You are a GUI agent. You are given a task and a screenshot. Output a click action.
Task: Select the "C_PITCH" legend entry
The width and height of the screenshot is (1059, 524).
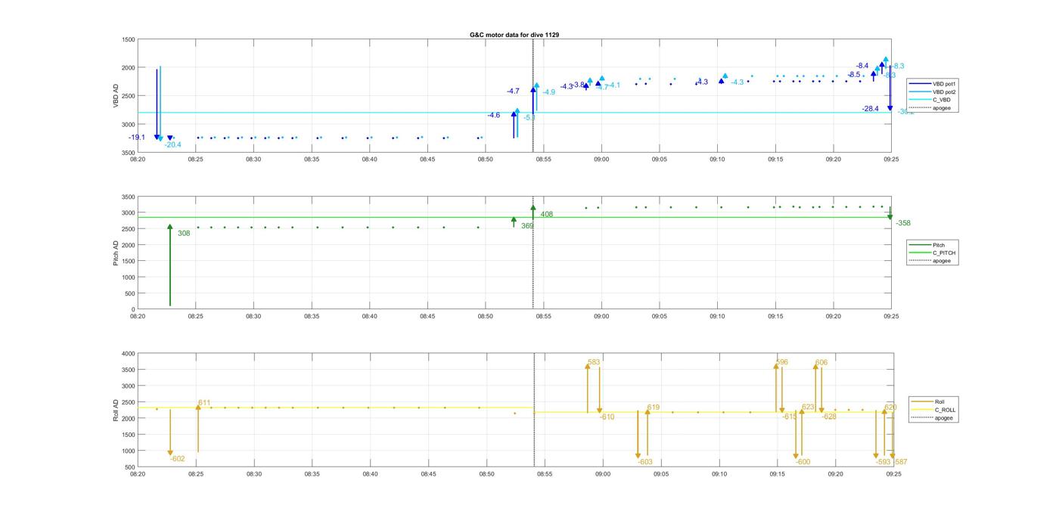(933, 253)
